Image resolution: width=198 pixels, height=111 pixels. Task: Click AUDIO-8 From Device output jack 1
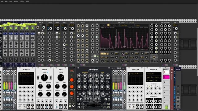click(x=147, y=101)
